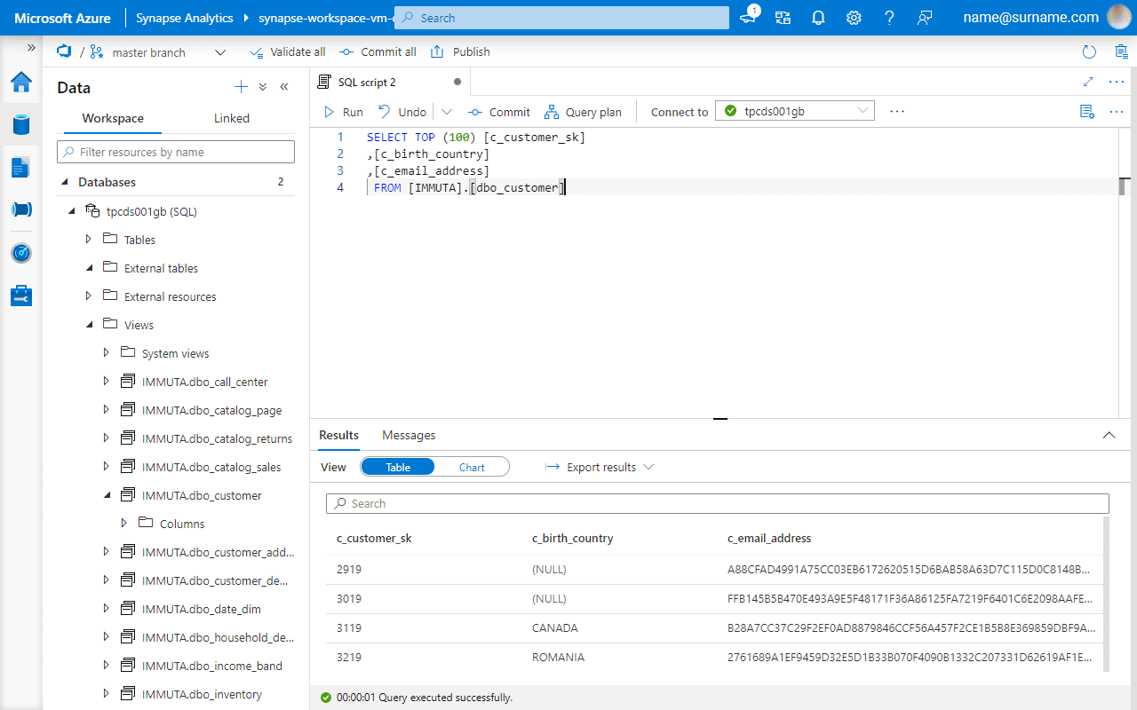Viewport: 1137px width, 710px height.
Task: Open the Develop hub document icon
Action: 21,167
